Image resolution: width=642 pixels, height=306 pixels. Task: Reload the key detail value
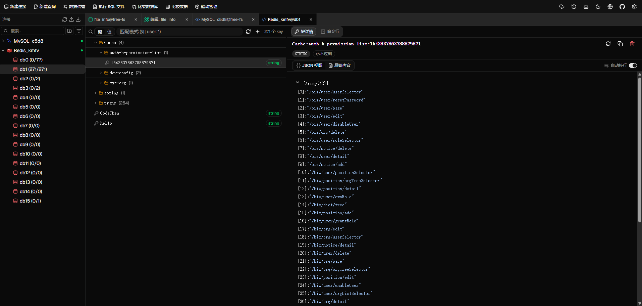[608, 44]
